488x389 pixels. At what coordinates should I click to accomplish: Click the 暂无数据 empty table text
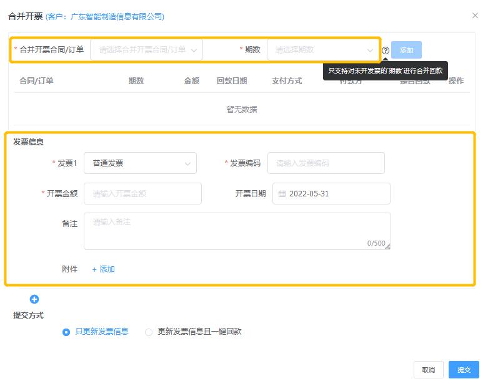242,109
